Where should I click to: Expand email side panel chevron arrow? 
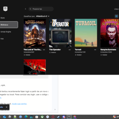pos(55,109)
